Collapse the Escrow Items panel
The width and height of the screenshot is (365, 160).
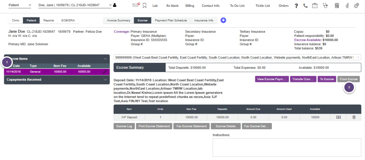click(x=105, y=59)
